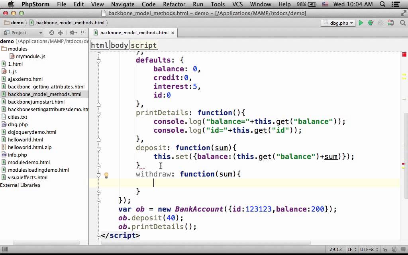Open the LF line separator selector
The image size is (408, 255).
[351, 249]
